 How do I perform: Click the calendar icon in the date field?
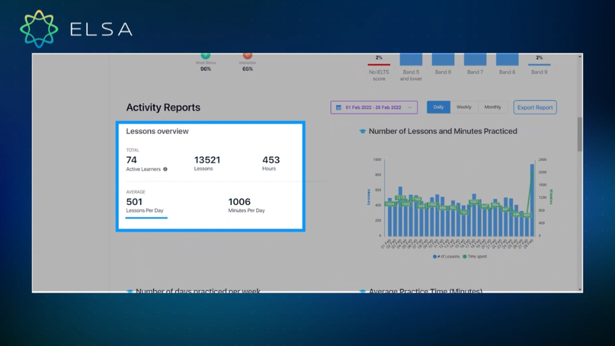(338, 108)
